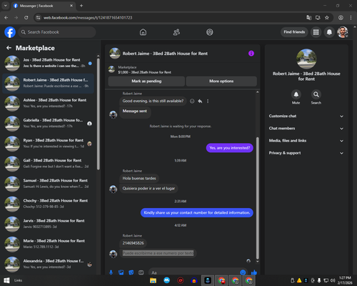Click the translate page icon in address bar
The width and height of the screenshot is (357, 286).
pyautogui.click(x=309, y=18)
